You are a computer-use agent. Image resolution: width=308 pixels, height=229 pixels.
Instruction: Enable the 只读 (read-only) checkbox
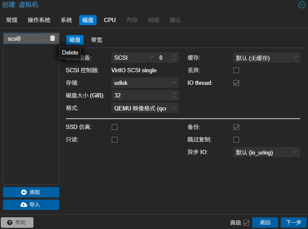tap(115, 139)
